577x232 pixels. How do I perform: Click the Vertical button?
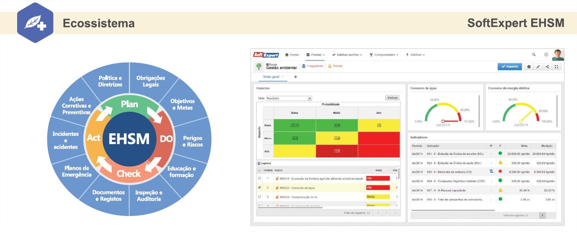click(392, 98)
